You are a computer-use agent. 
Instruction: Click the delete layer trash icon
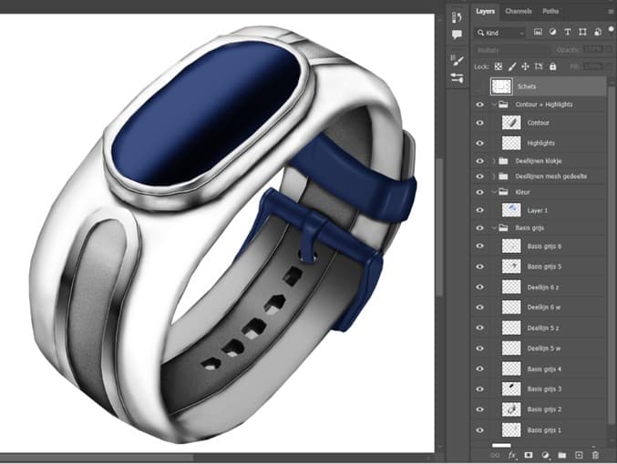[x=595, y=453]
